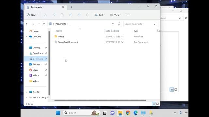Click the Wi-Fi network tray icon

[186, 113]
